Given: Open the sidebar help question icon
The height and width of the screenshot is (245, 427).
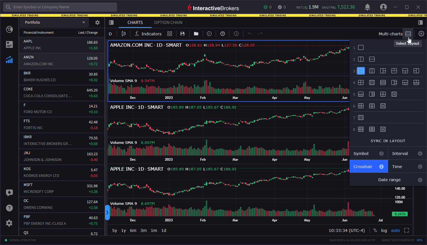Looking at the screenshot, I should pyautogui.click(x=9, y=208).
